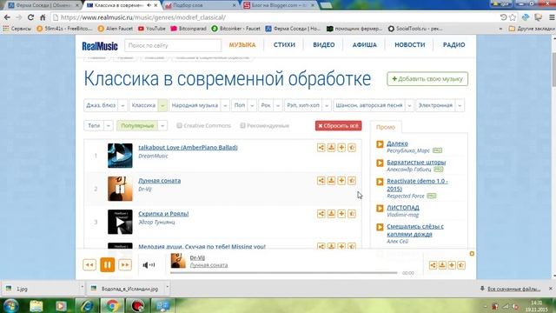Download Лунная соната from track list
This screenshot has height=313, width=556.
tap(331, 181)
